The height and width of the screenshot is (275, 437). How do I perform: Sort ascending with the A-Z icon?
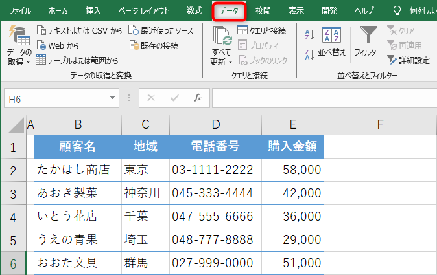click(x=309, y=35)
